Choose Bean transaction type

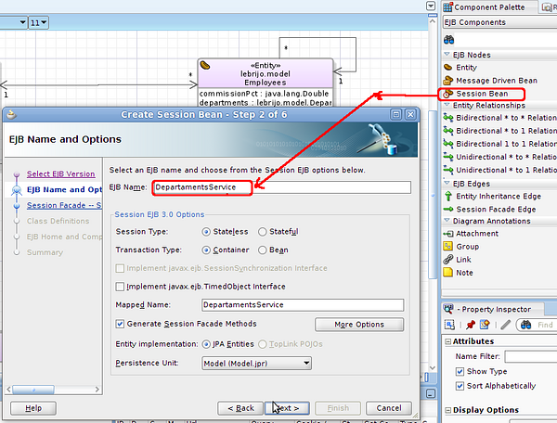pyautogui.click(x=263, y=250)
